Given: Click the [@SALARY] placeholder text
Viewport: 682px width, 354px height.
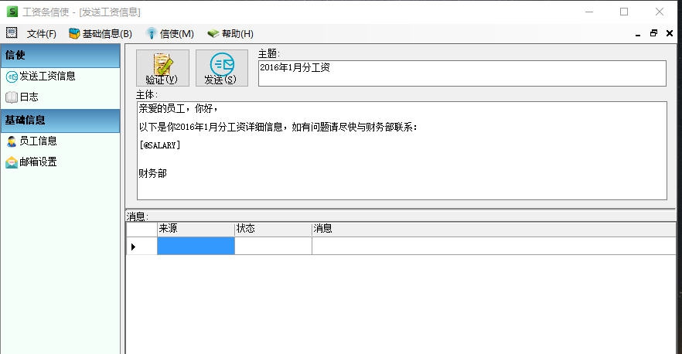Looking at the screenshot, I should click(159, 145).
